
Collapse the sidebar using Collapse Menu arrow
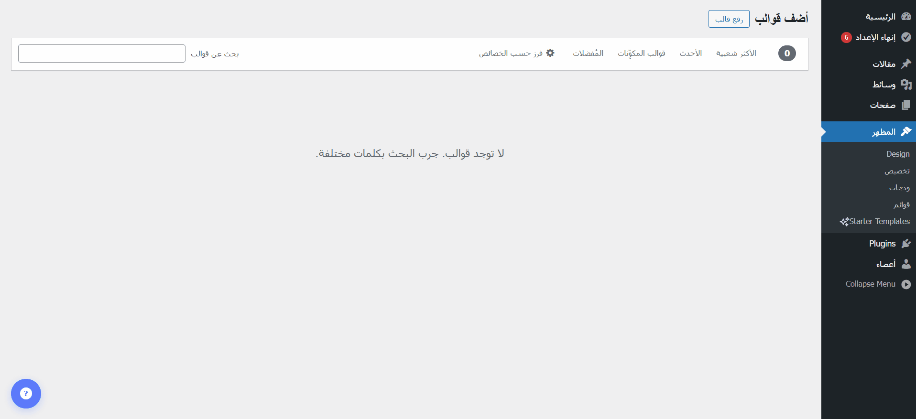(x=905, y=284)
